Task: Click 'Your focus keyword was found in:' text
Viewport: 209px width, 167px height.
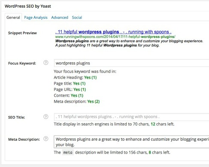Action: tap(85, 71)
